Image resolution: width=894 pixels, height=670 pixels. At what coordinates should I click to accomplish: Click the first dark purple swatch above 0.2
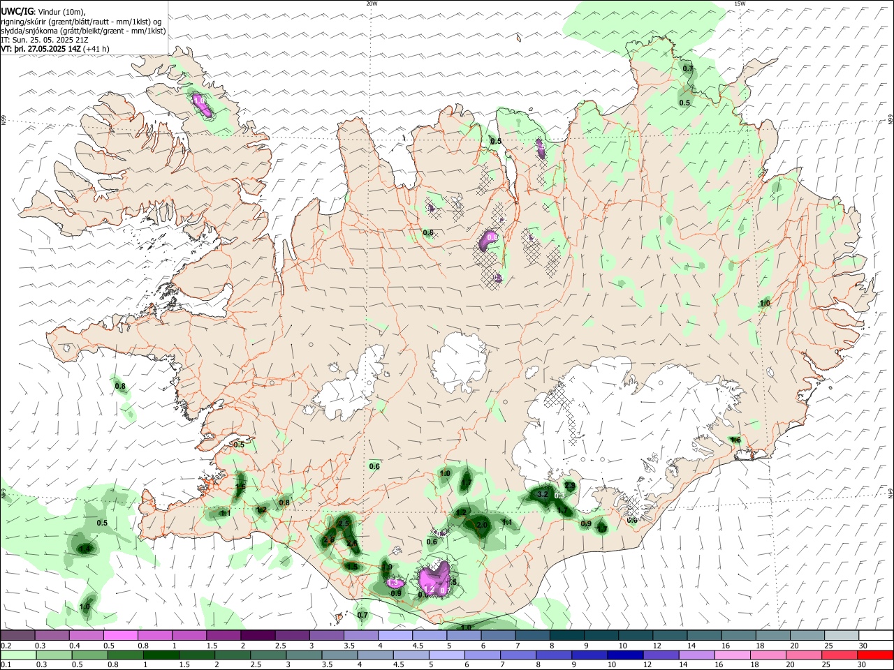click(x=17, y=635)
